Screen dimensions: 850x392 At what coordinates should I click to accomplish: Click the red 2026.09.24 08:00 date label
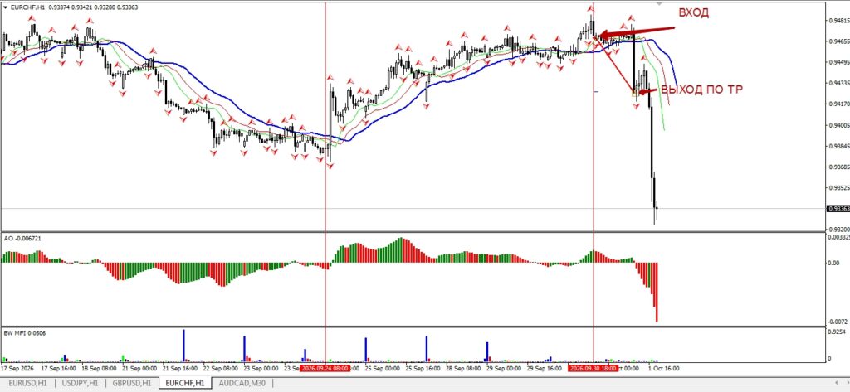coord(325,368)
